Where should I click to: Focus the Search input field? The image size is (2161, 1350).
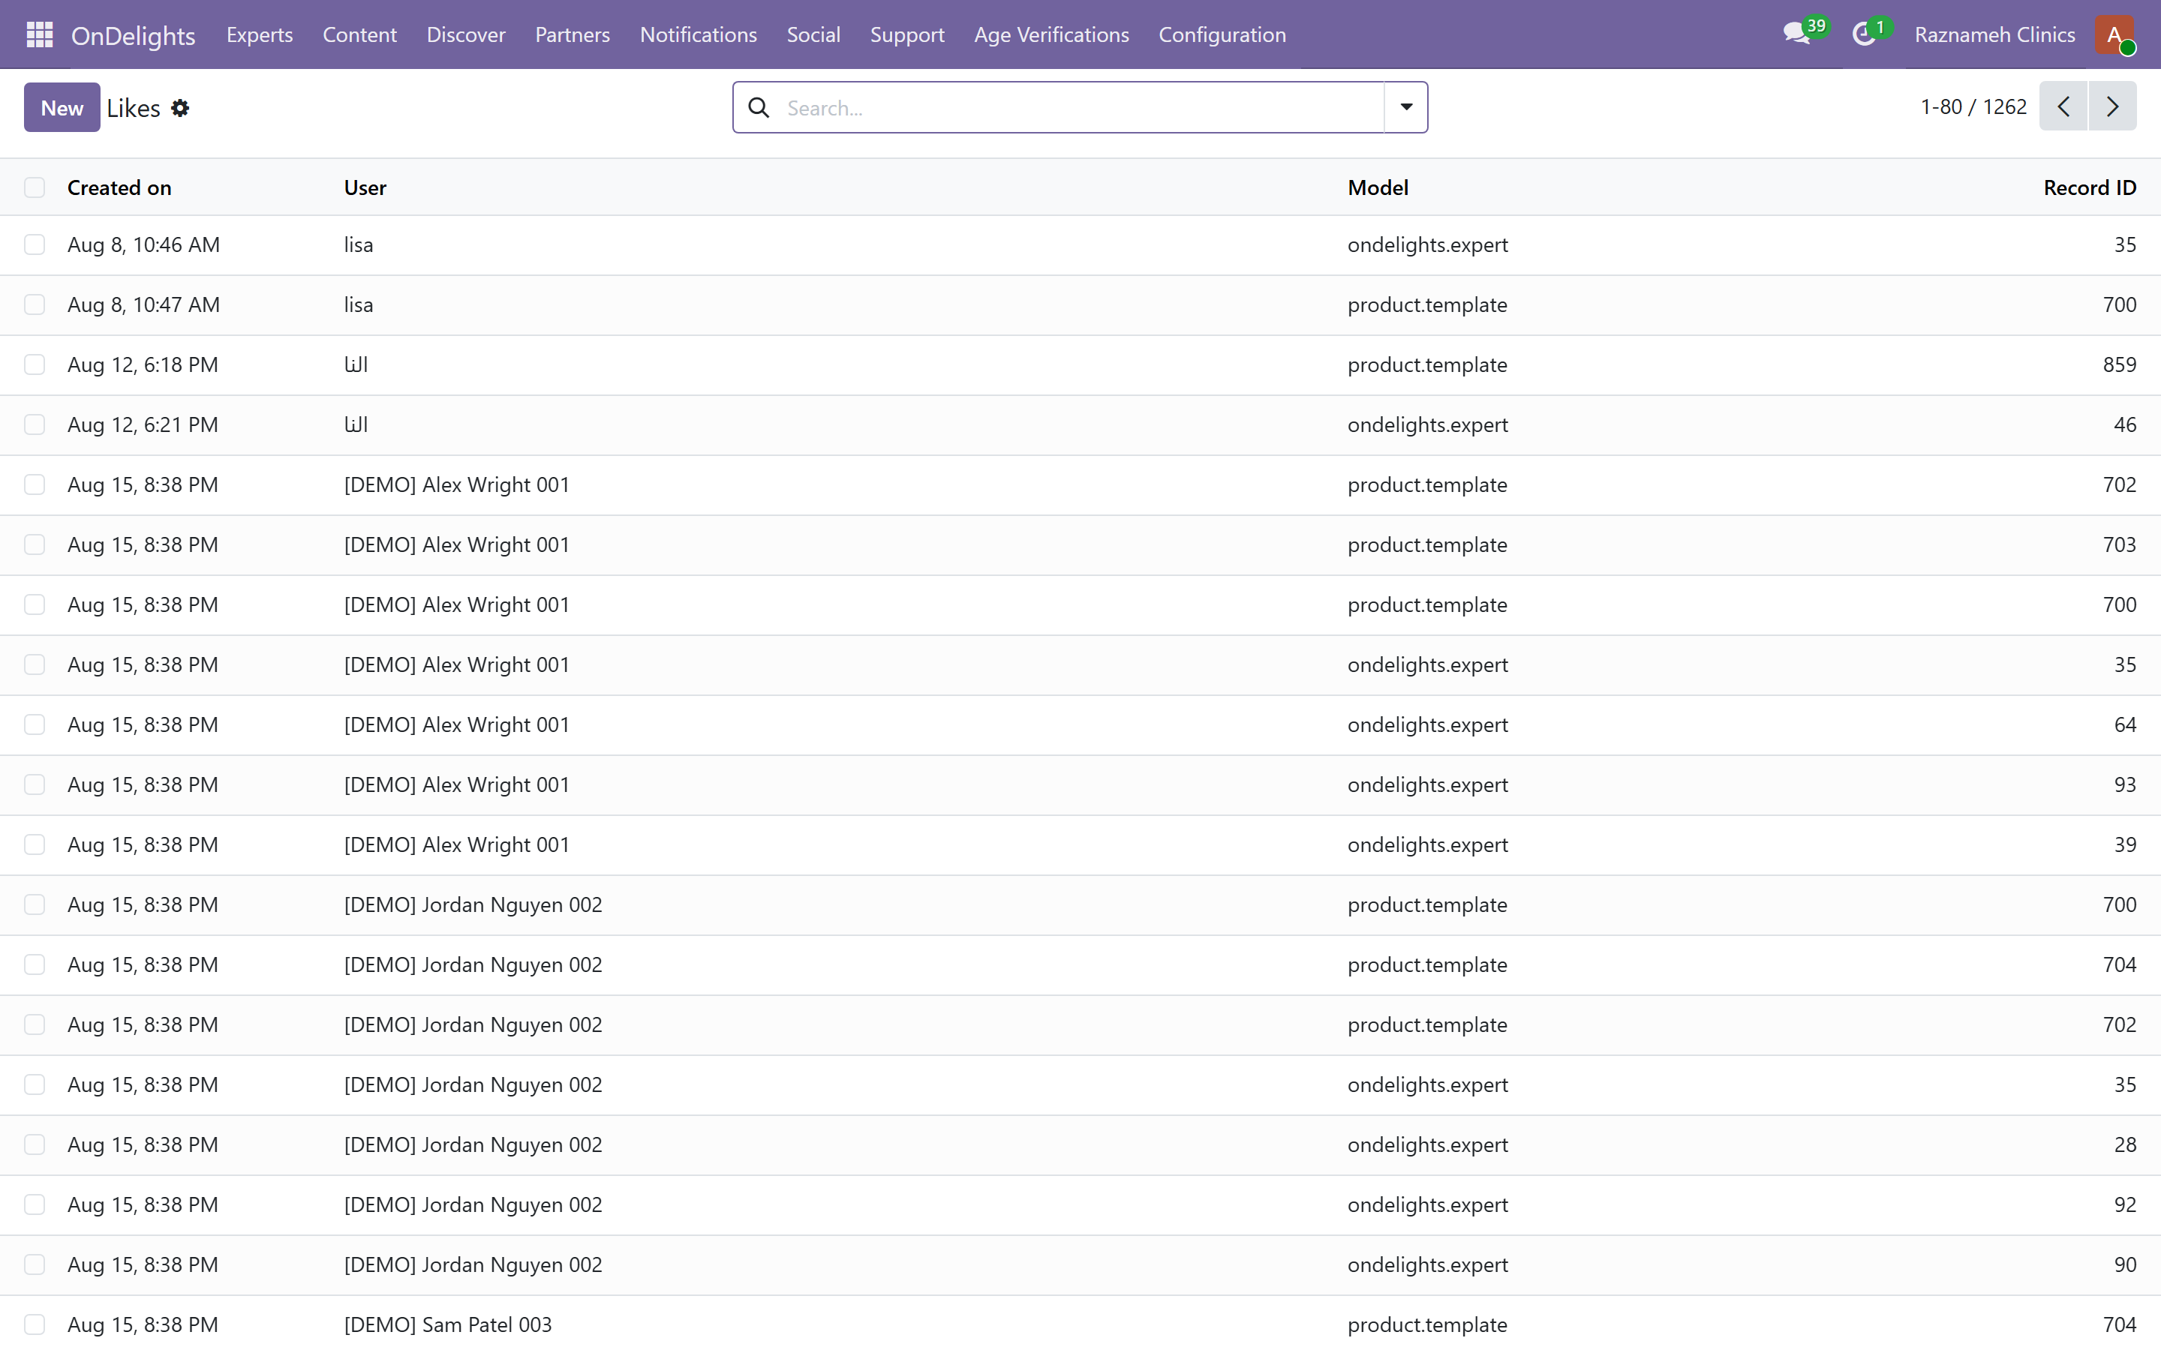click(1080, 108)
